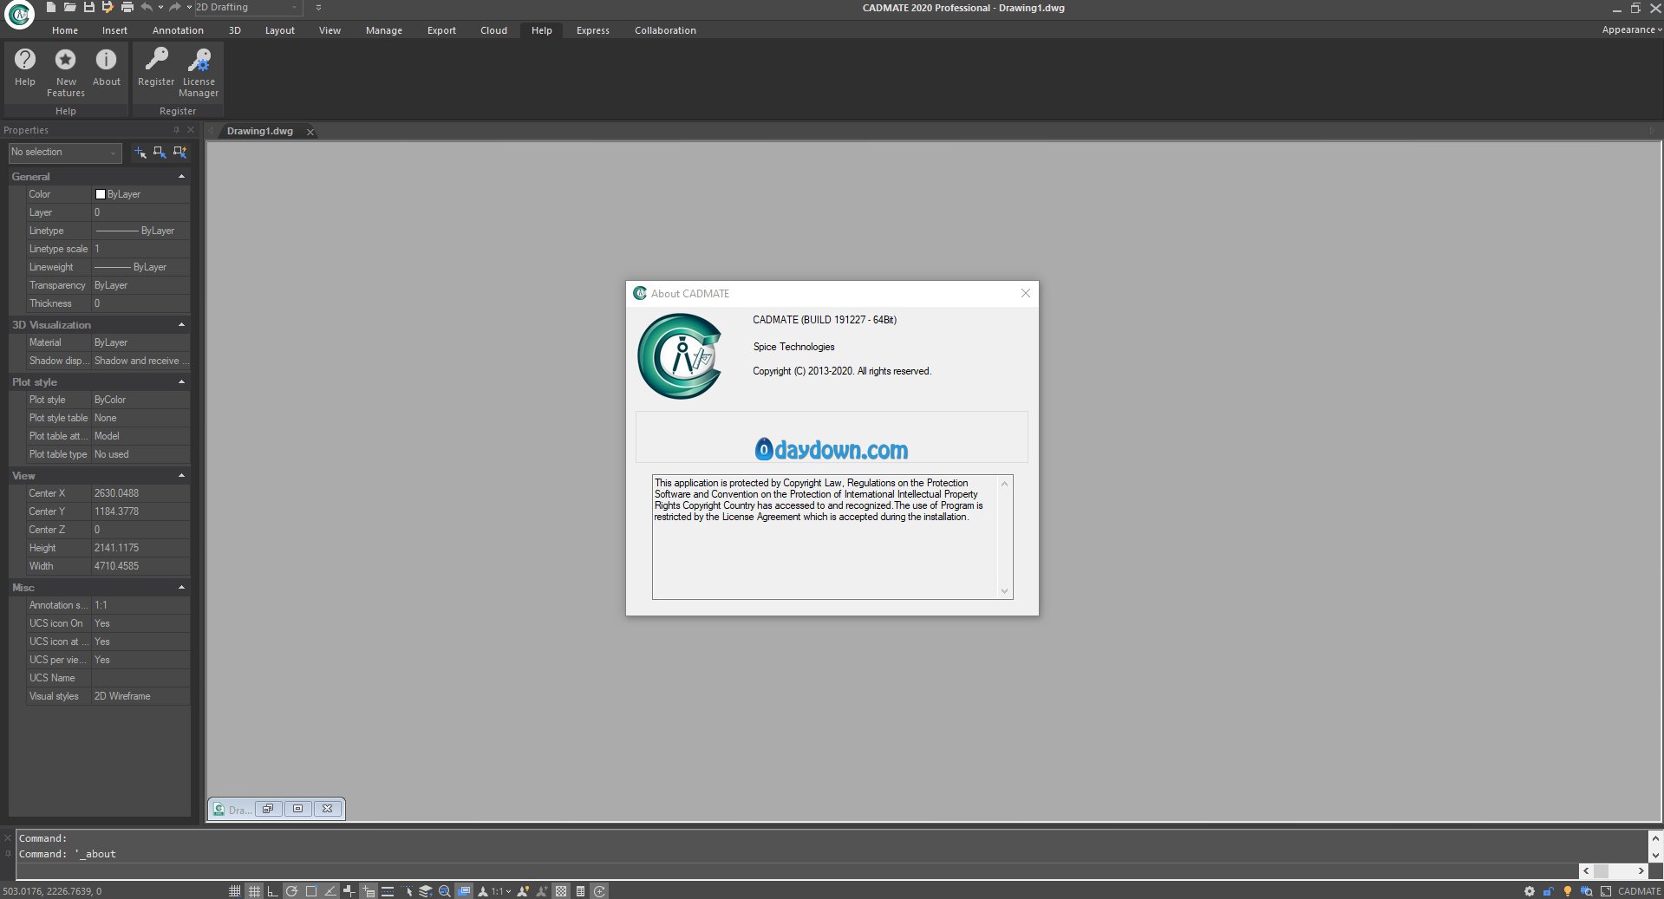Toggle polar tracking in status bar
This screenshot has width=1664, height=899.
click(x=291, y=891)
